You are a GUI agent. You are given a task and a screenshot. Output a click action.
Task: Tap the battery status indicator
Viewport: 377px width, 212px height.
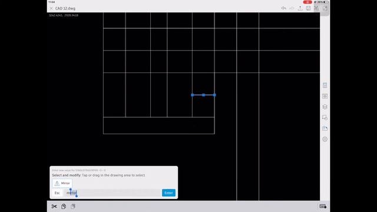pyautogui.click(x=322, y=2)
